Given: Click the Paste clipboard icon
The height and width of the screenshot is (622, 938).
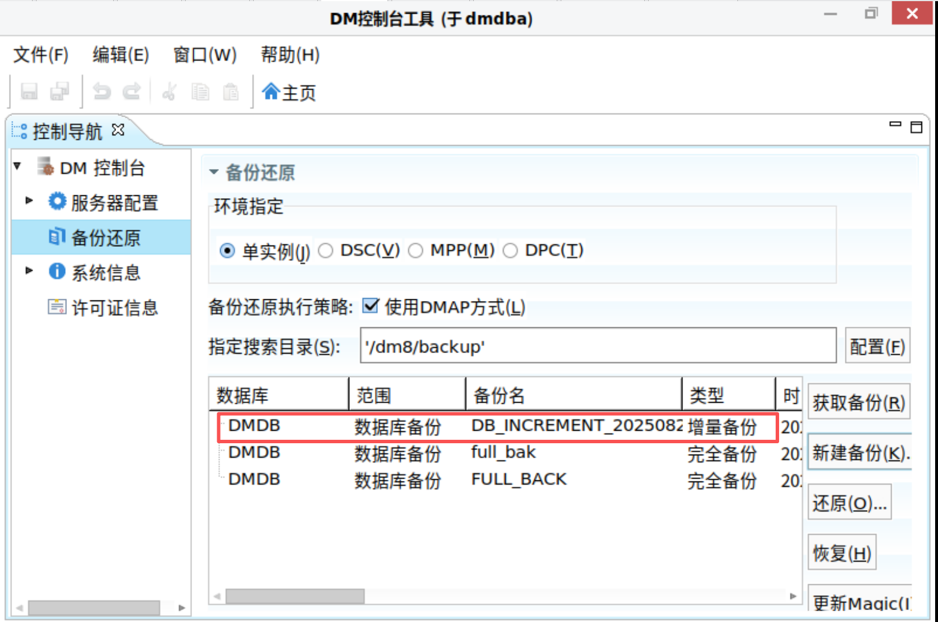Looking at the screenshot, I should (231, 91).
